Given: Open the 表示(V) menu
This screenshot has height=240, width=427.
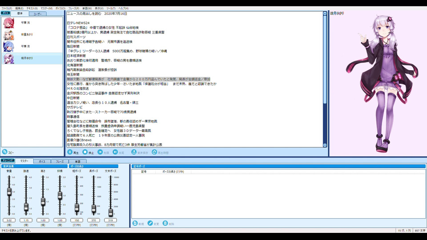Looking at the screenshot, I should (x=99, y=8).
